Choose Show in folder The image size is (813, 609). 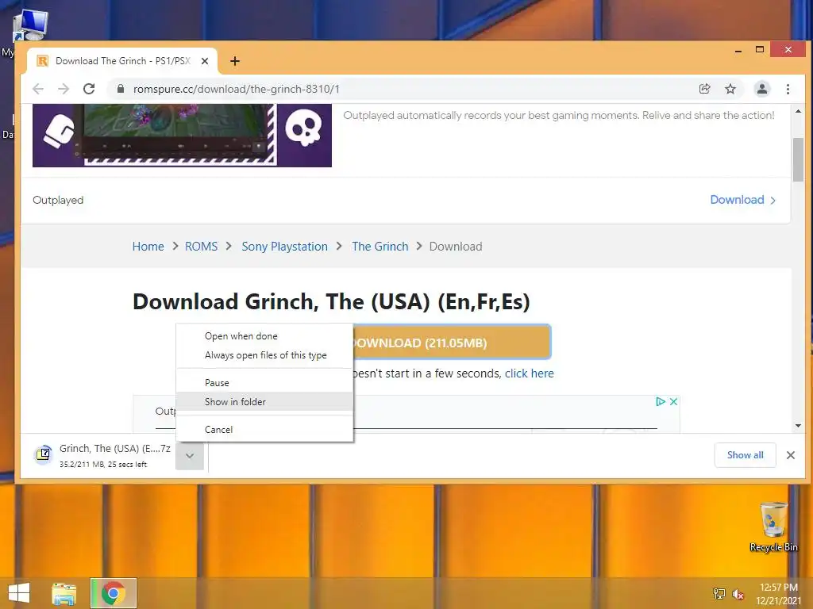(264, 402)
